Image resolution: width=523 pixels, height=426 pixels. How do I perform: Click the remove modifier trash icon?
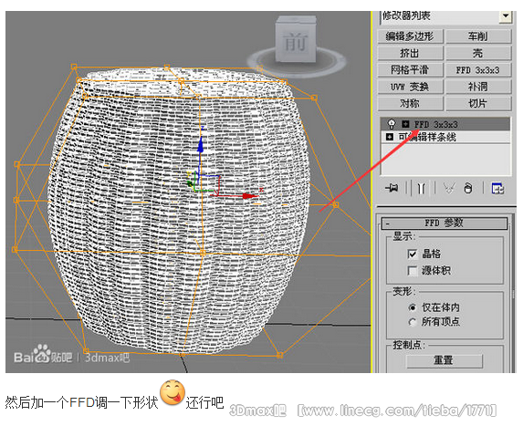pyautogui.click(x=468, y=188)
